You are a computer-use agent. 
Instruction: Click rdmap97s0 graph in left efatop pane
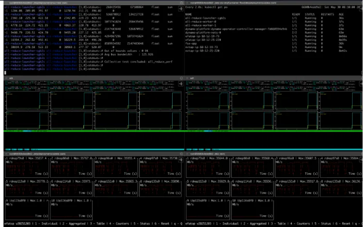click(x=160, y=168)
